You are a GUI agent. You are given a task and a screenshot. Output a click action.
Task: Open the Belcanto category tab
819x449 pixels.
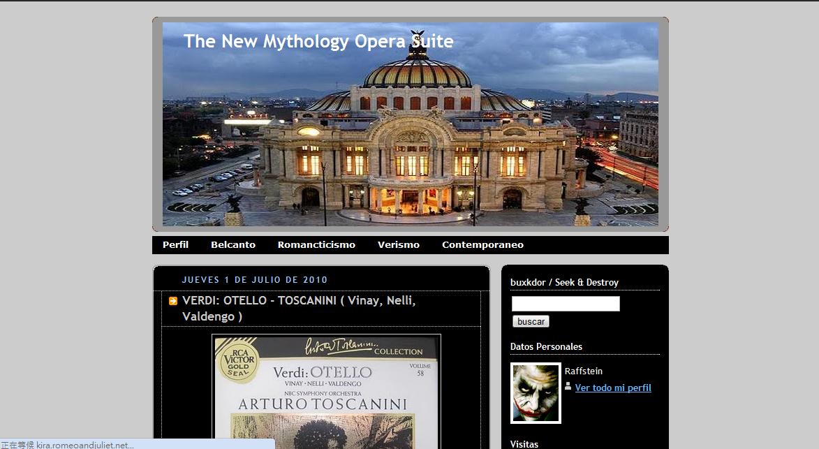(233, 245)
